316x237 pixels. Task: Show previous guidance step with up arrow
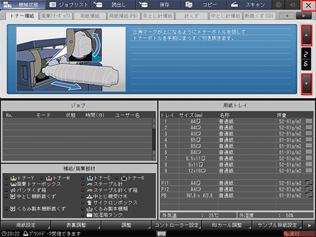coord(306,35)
